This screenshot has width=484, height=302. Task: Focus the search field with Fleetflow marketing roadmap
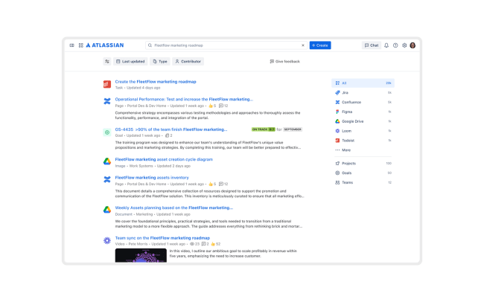[x=227, y=45]
